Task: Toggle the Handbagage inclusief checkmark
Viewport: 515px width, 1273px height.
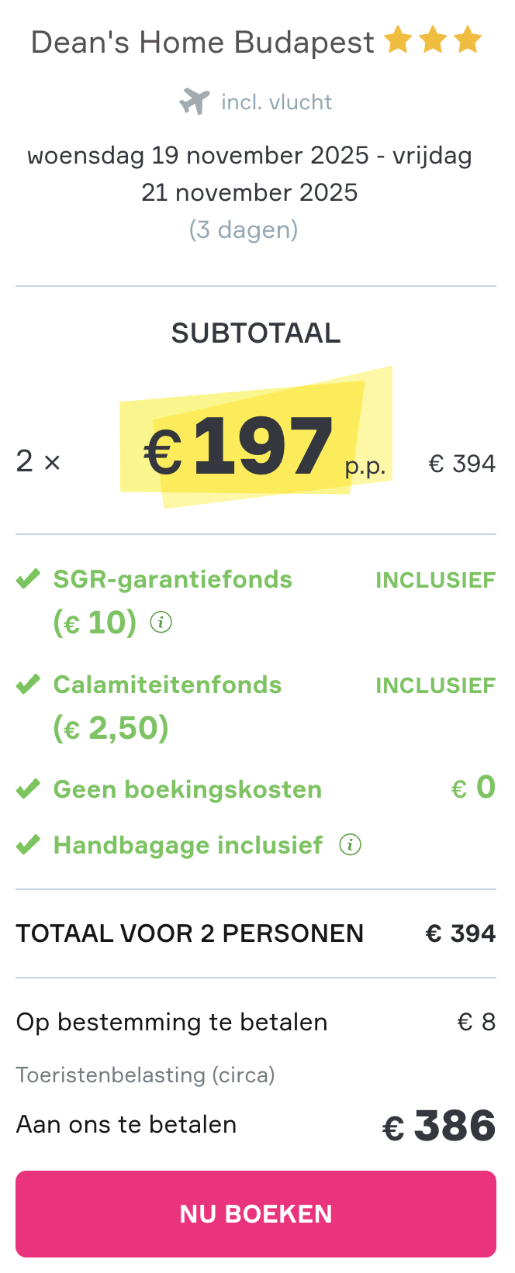Action: [27, 844]
